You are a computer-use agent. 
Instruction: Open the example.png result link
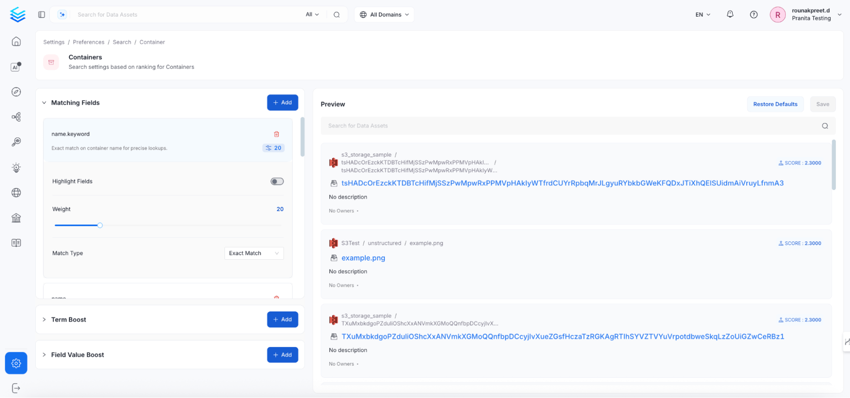[363, 258]
